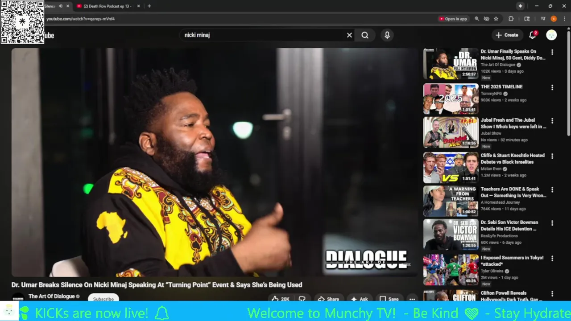
Task: Open title 'Cliffe & Stuart Knechtle Heated Debate'
Action: (513, 158)
